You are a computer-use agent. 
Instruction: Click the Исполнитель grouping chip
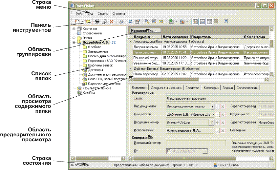pos(145,30)
